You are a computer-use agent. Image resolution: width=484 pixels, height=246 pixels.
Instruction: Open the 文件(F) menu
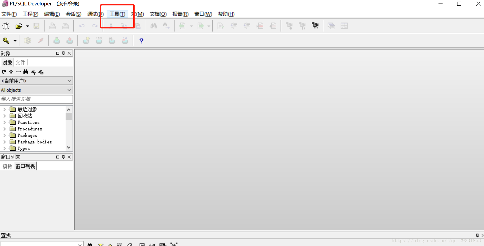[9, 14]
